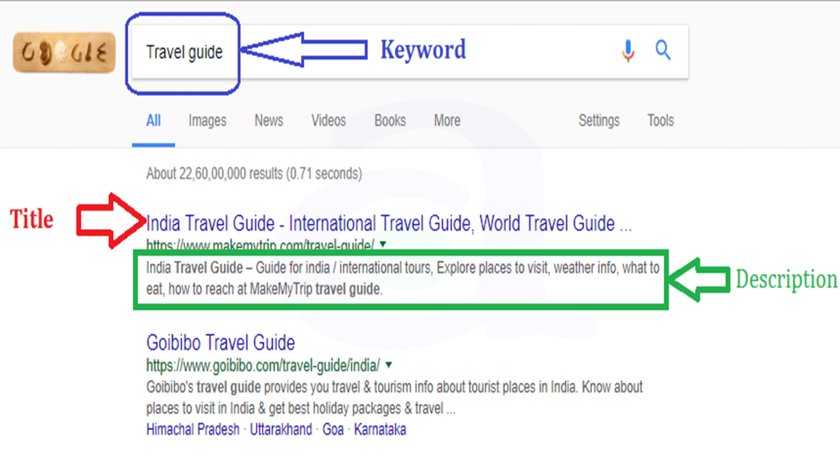This screenshot has width=840, height=472.
Task: Select the Books search category
Action: click(x=390, y=121)
